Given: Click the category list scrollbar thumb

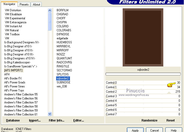Looking at the screenshot, I should pos(50,22).
